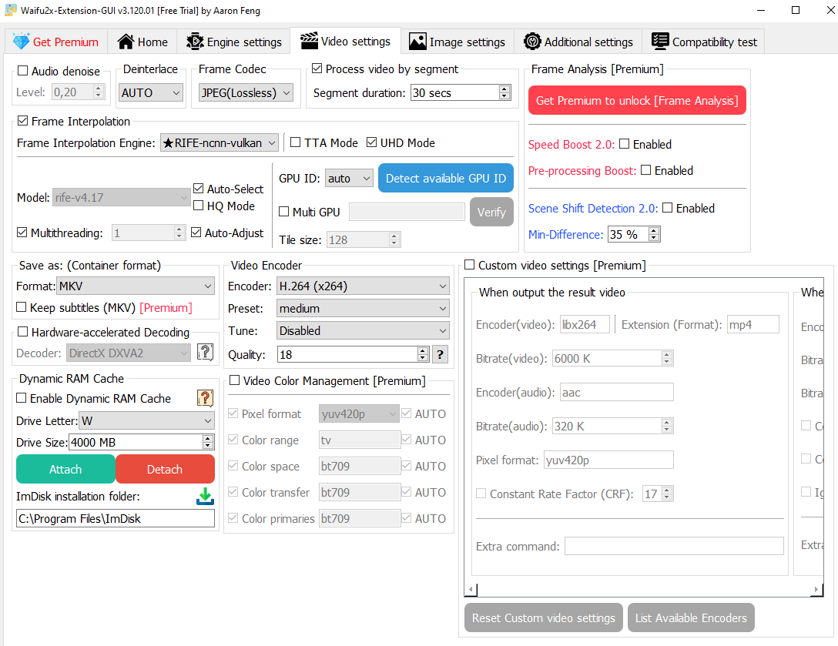Click the red Detach button

(165, 469)
